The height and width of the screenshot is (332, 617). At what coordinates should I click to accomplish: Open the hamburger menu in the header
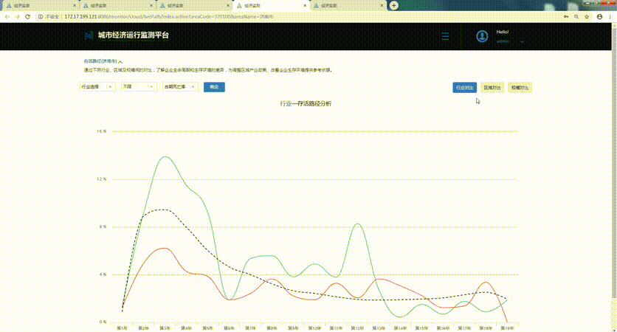[446, 36]
